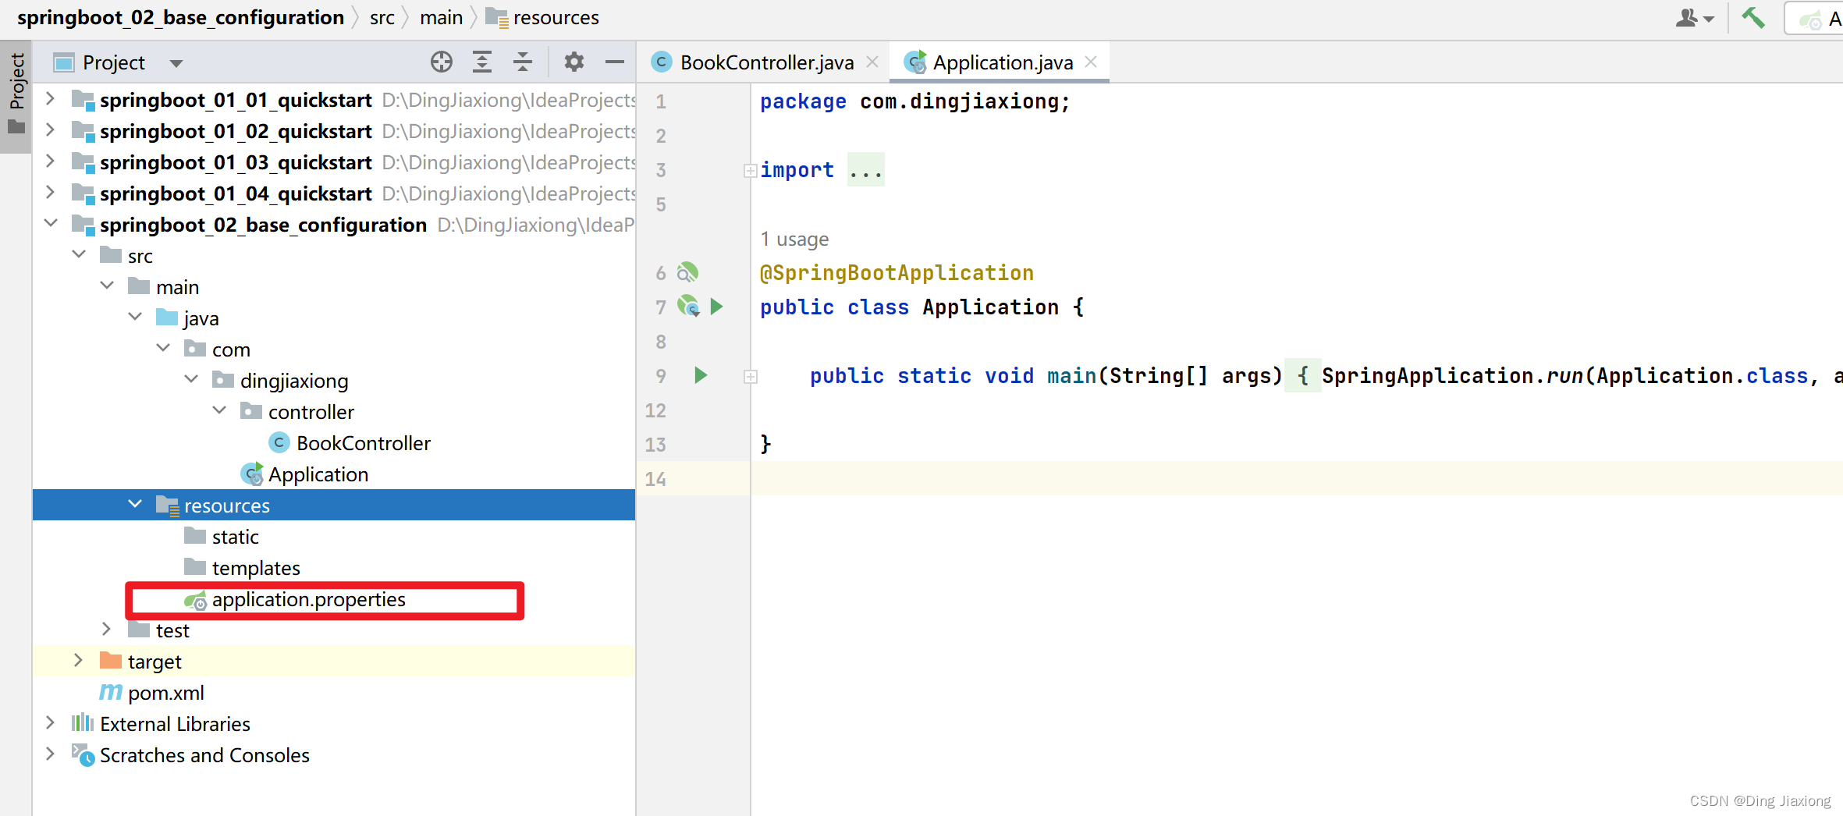Click the folded '...' import placeholder
Screen dimensions: 1843x816
[x=866, y=170]
